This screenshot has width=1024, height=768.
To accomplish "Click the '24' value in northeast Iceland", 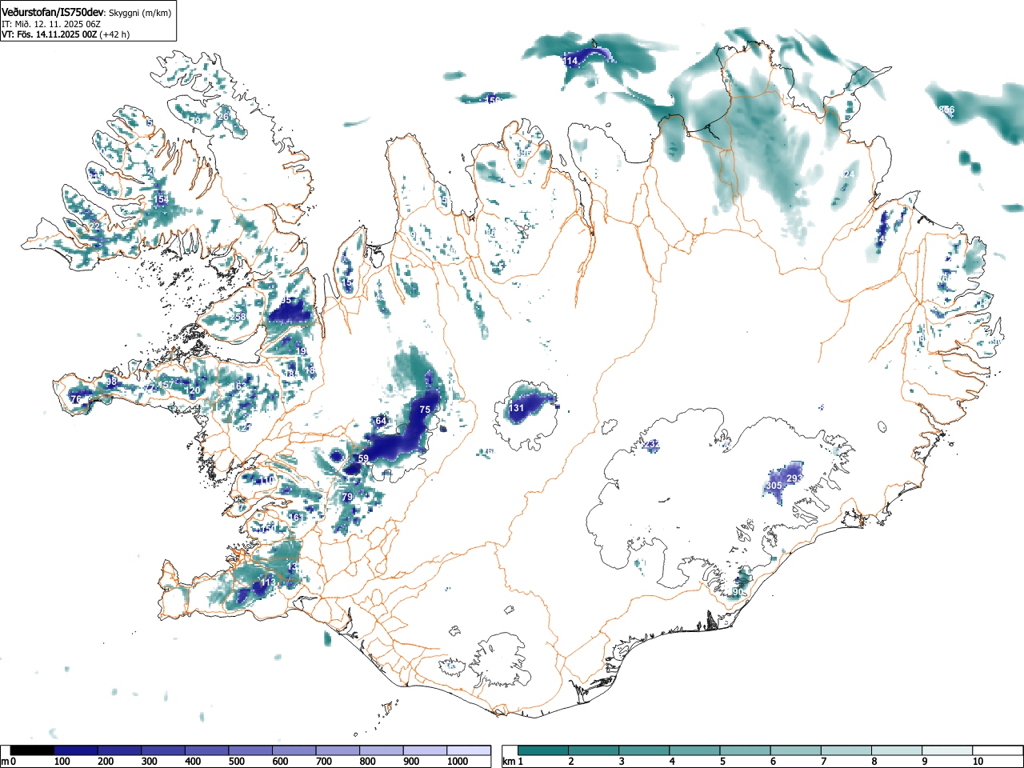I will tap(850, 174).
